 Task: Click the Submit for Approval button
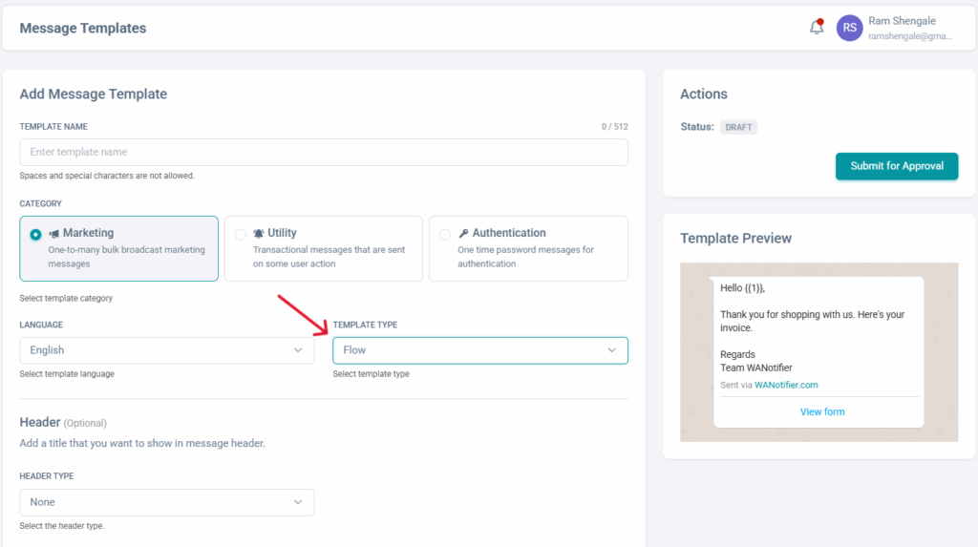pyautogui.click(x=896, y=166)
